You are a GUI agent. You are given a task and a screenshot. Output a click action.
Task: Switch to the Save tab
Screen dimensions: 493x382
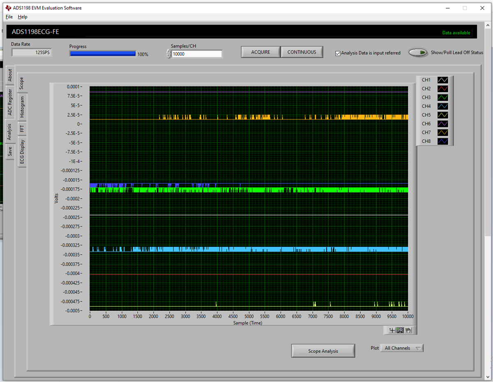click(x=10, y=152)
